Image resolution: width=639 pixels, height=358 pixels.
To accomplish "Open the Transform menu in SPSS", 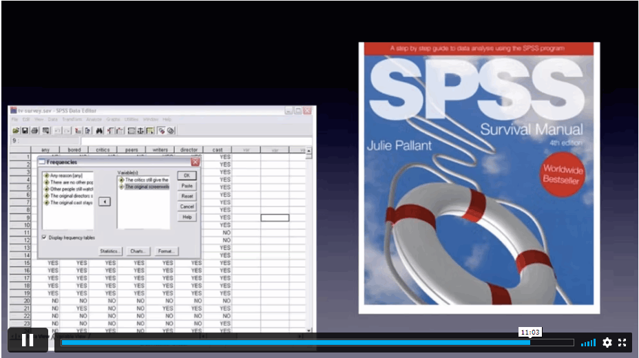I will (72, 119).
